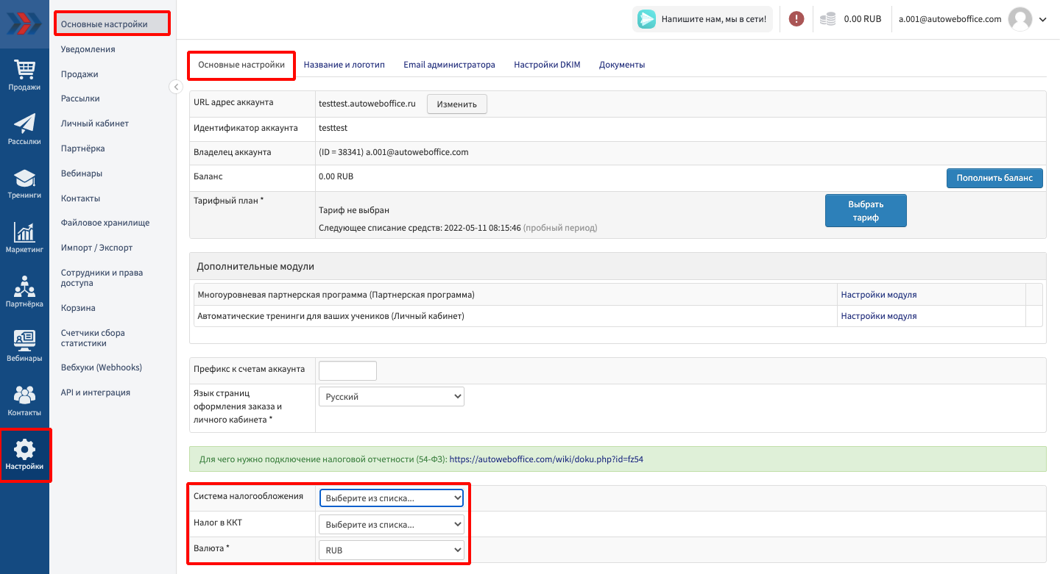This screenshot has height=574, width=1060.
Task: Click the Пополнить баланс button
Action: coord(994,178)
